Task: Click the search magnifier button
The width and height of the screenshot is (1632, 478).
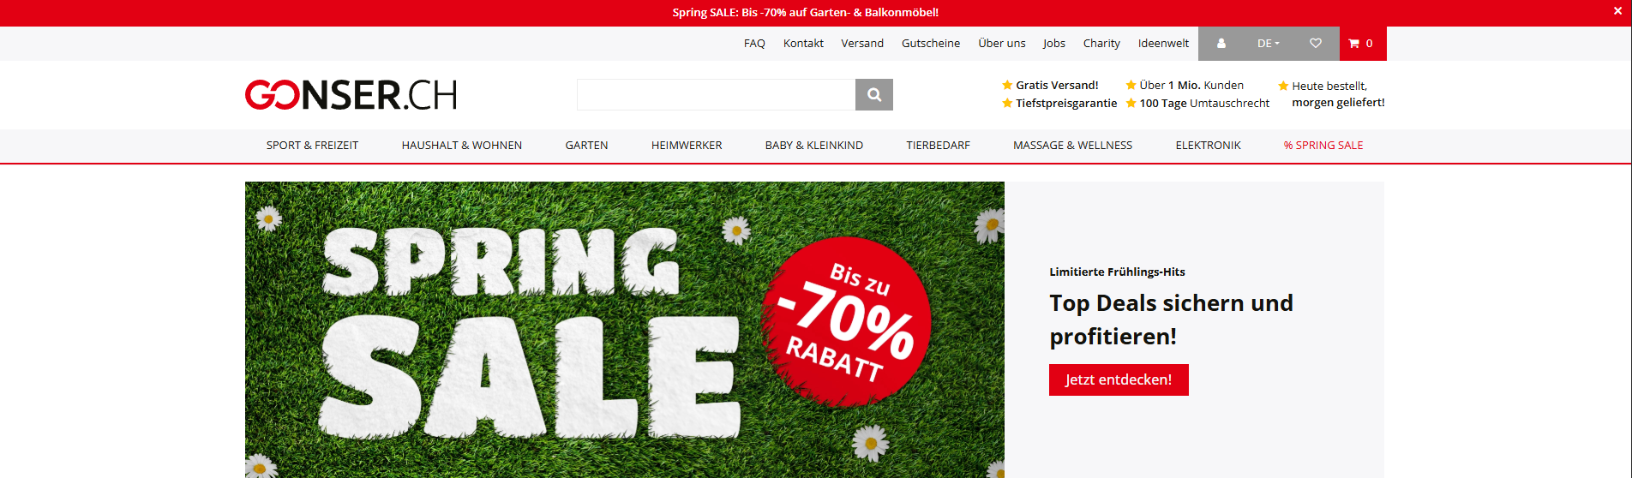Action: coord(873,95)
